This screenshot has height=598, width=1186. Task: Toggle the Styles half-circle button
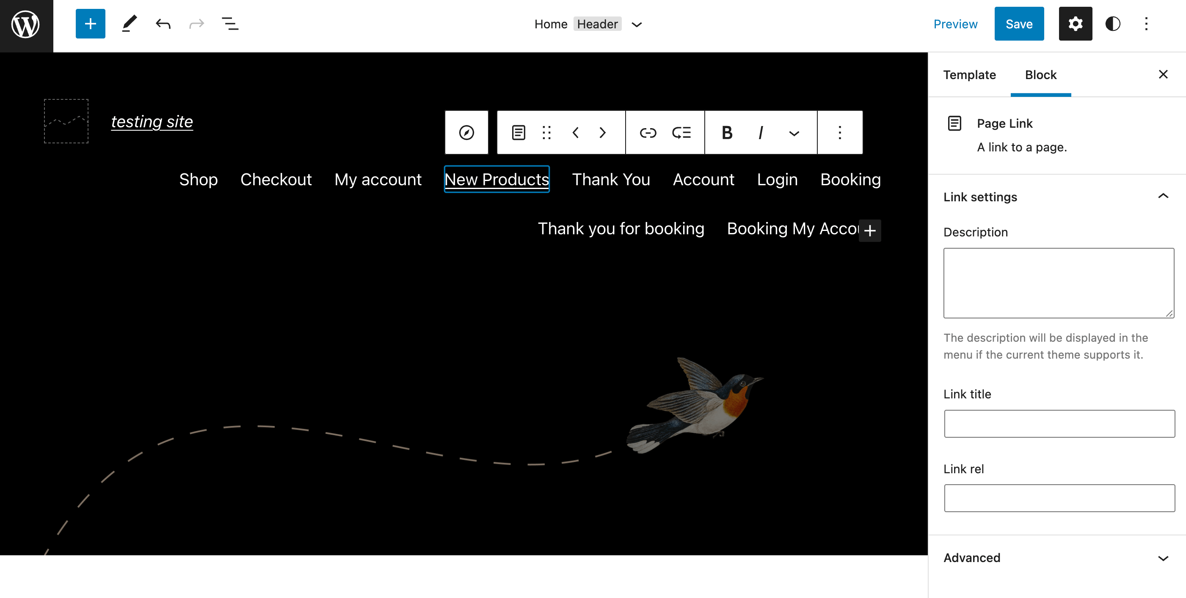pyautogui.click(x=1112, y=24)
